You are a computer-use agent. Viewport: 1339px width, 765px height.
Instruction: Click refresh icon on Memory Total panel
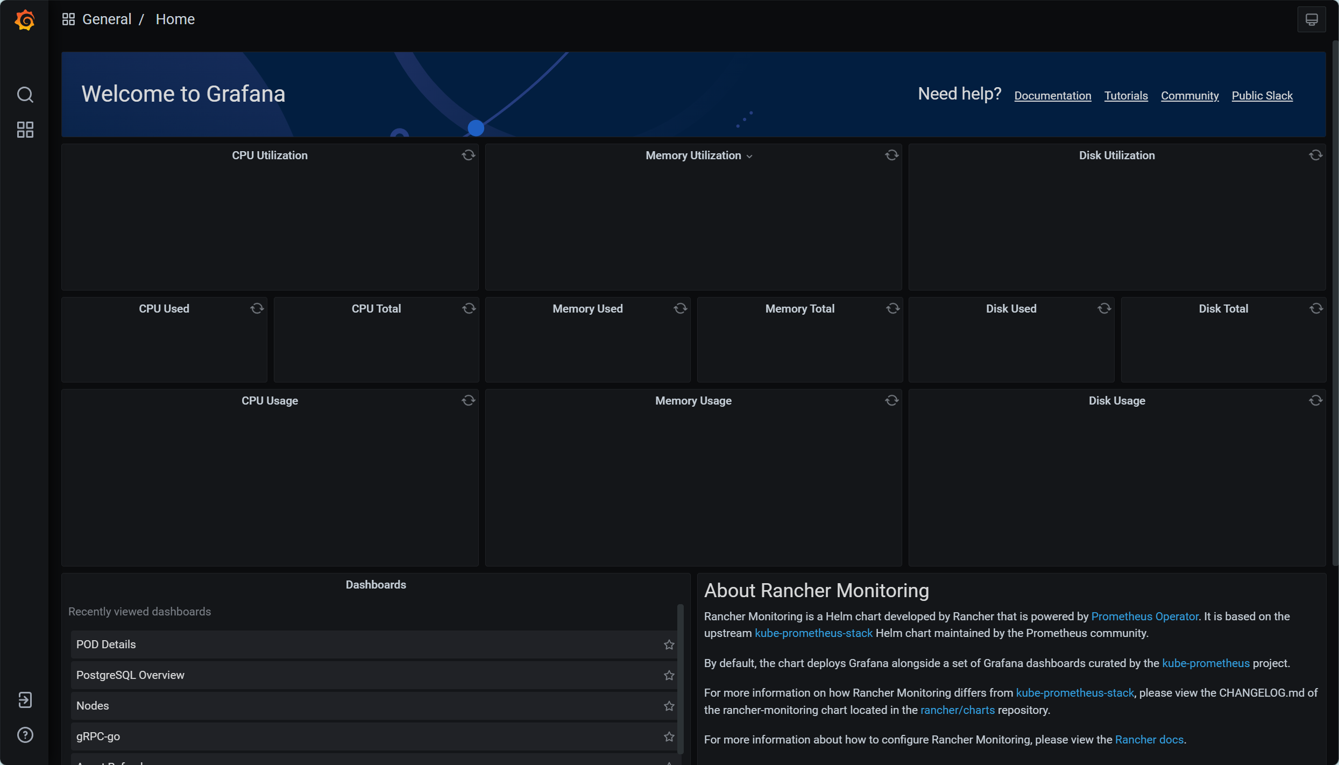pyautogui.click(x=892, y=308)
